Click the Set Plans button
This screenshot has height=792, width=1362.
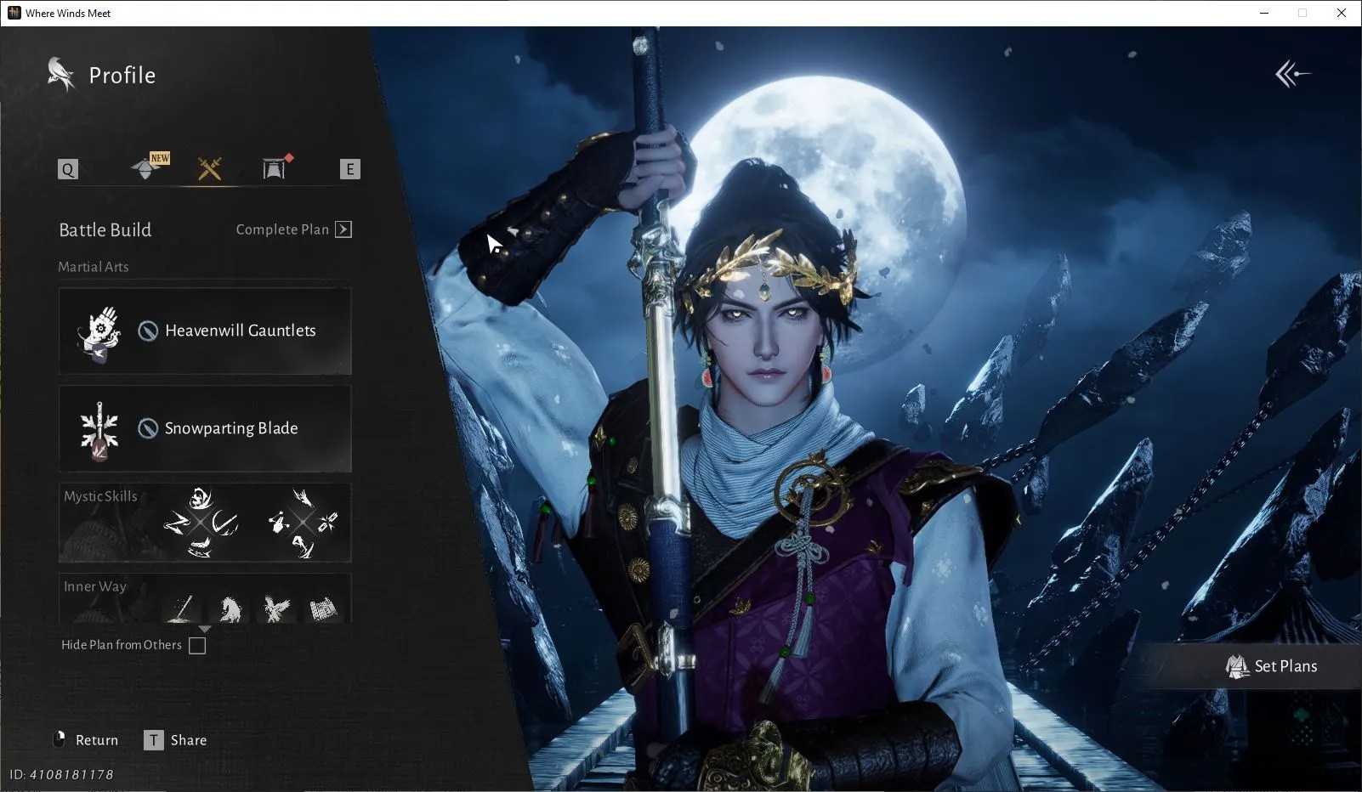(1272, 666)
